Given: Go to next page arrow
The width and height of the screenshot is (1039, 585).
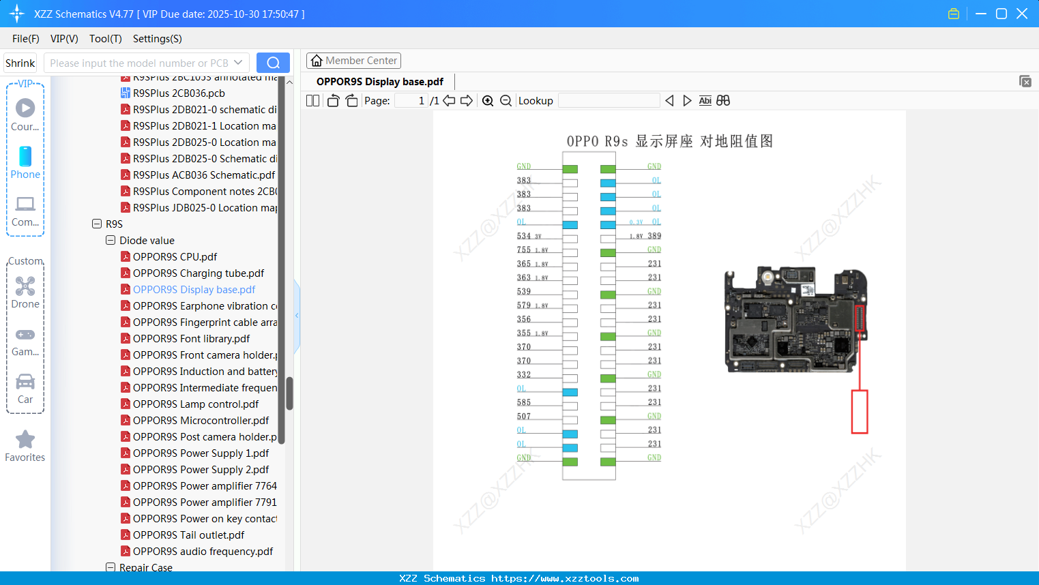Looking at the screenshot, I should pos(467,100).
